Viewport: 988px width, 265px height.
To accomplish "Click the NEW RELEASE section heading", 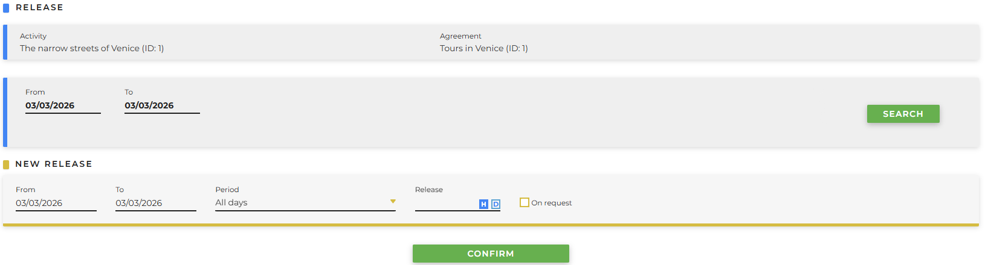I will [x=54, y=164].
